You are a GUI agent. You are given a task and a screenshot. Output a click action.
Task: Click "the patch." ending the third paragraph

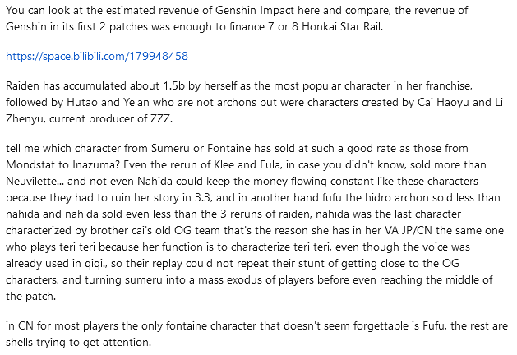pos(31,297)
